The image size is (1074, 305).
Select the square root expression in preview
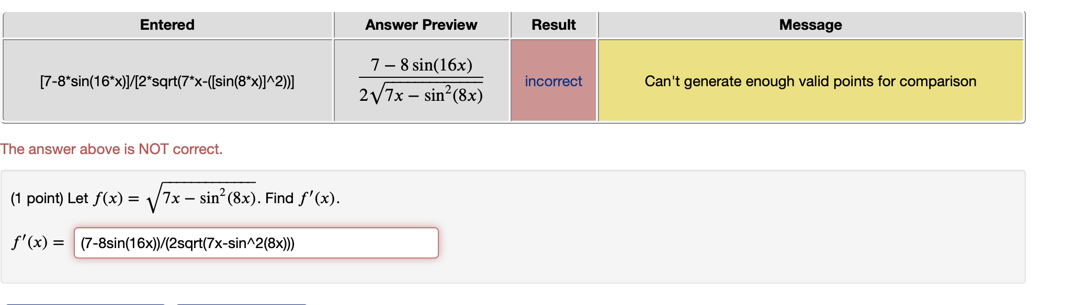(421, 94)
